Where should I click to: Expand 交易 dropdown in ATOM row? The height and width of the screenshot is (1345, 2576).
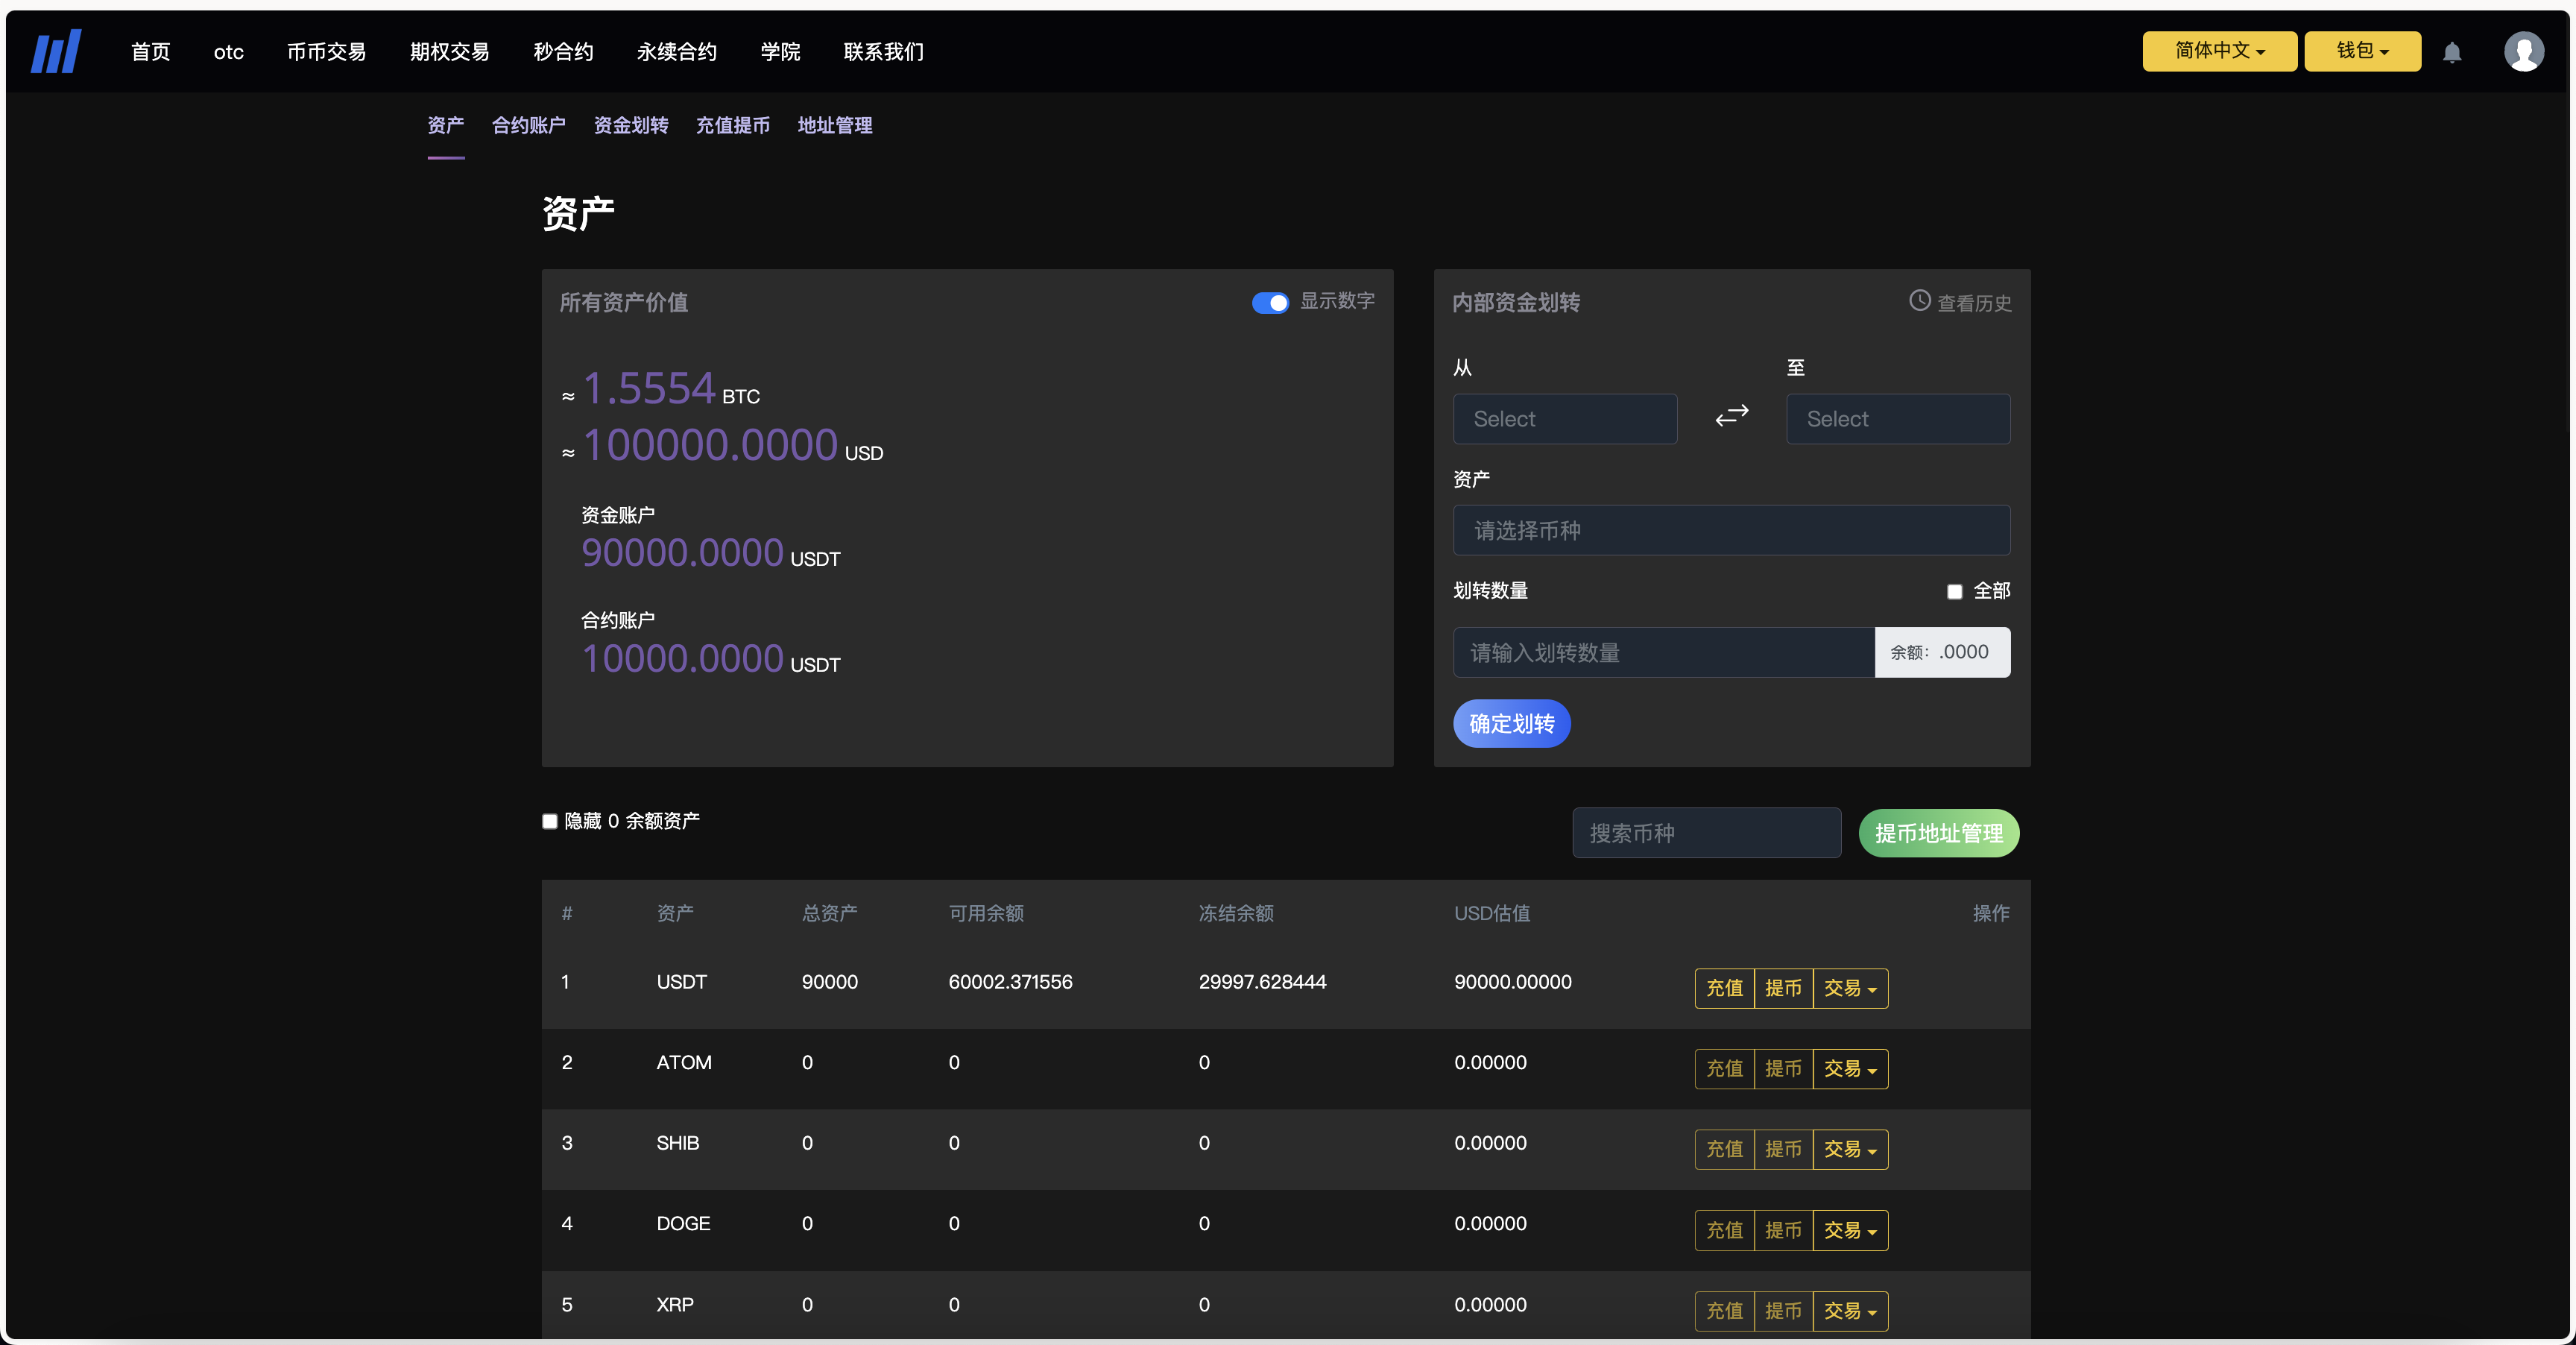(x=1850, y=1069)
